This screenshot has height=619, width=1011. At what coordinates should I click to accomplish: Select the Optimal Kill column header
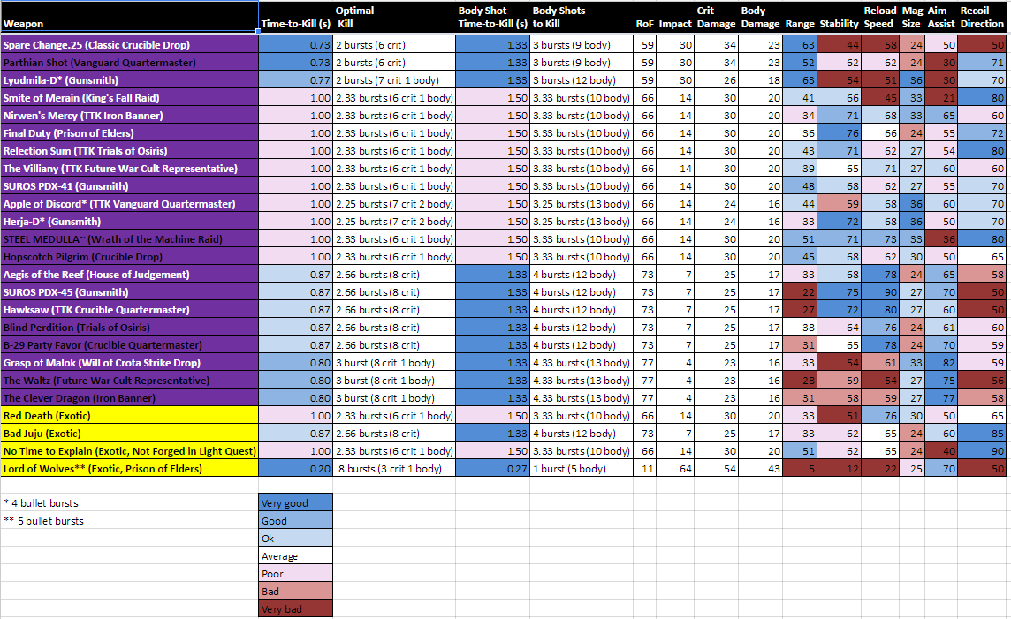(x=394, y=17)
